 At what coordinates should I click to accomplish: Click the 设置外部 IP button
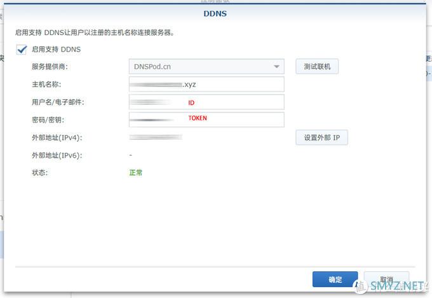point(321,137)
